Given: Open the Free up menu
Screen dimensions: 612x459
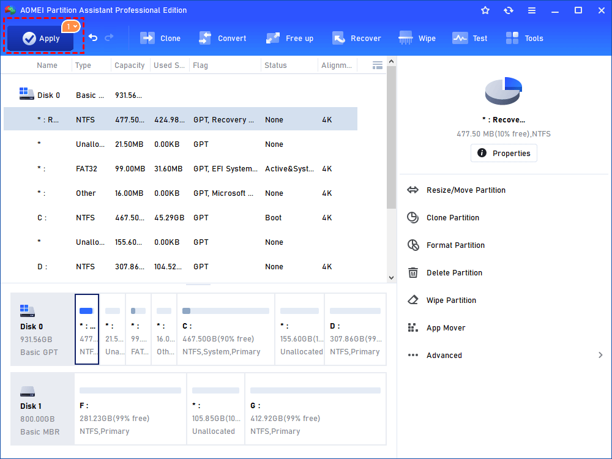Looking at the screenshot, I should (289, 38).
